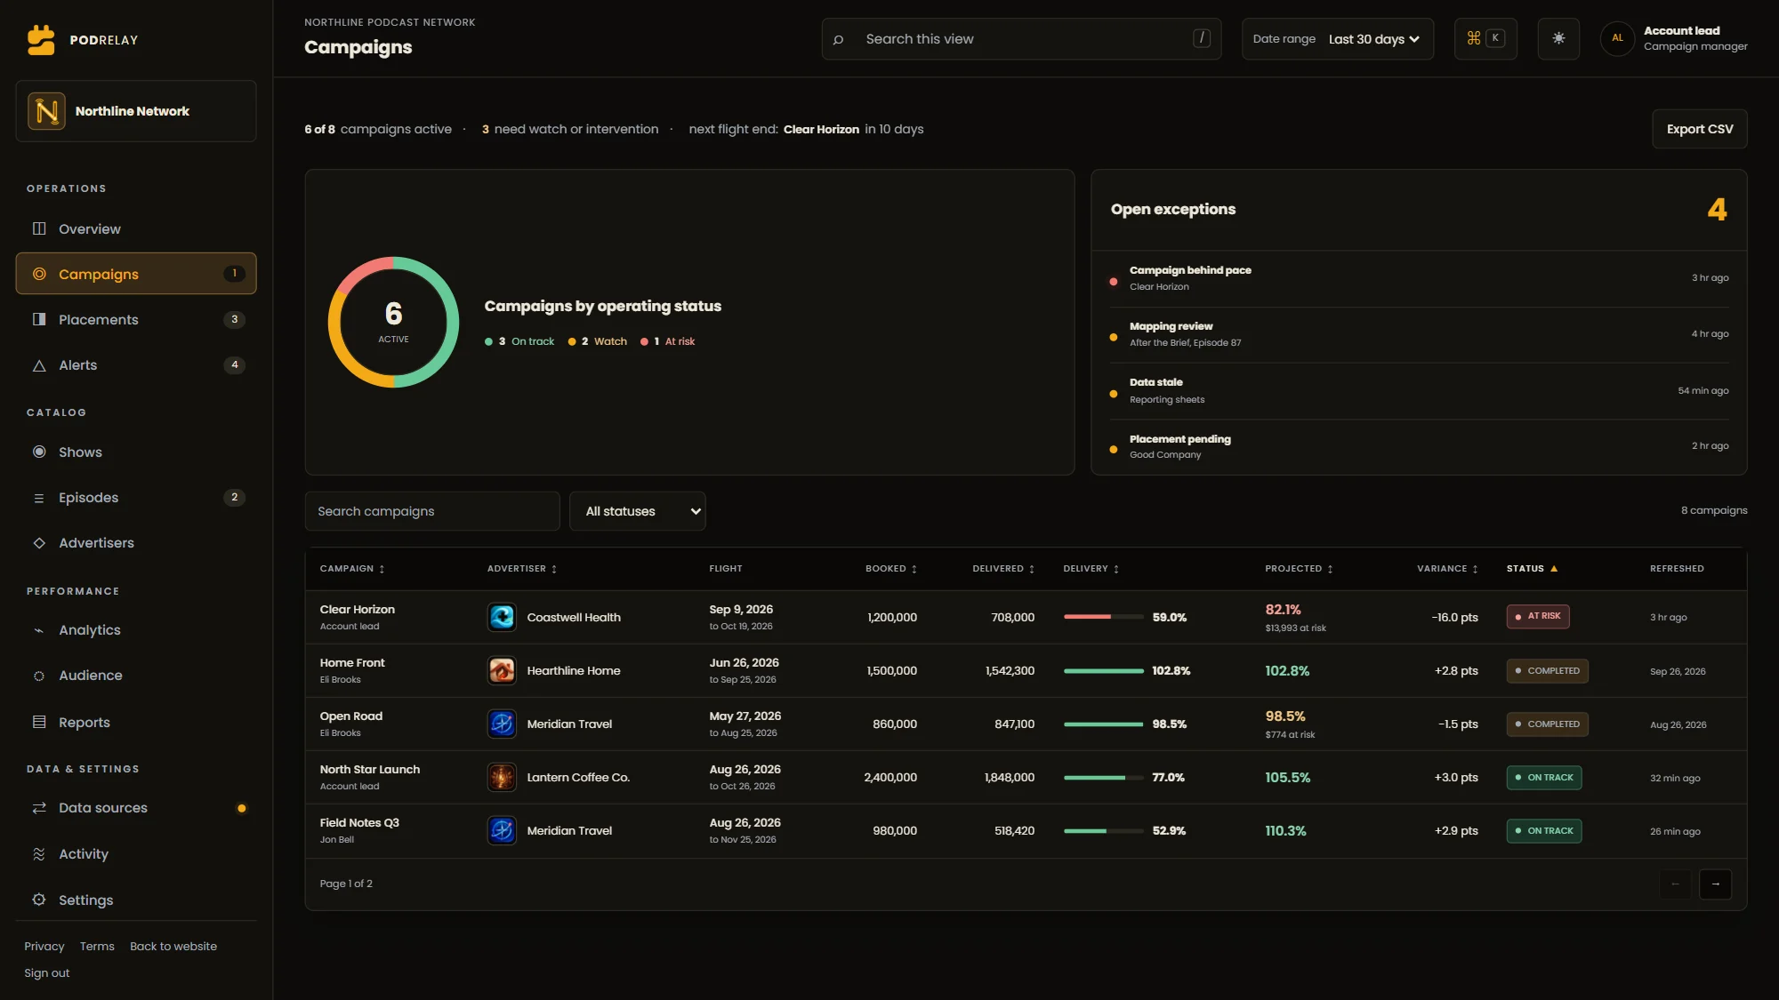Click the On track legend dot
The image size is (1779, 1000).
click(488, 341)
